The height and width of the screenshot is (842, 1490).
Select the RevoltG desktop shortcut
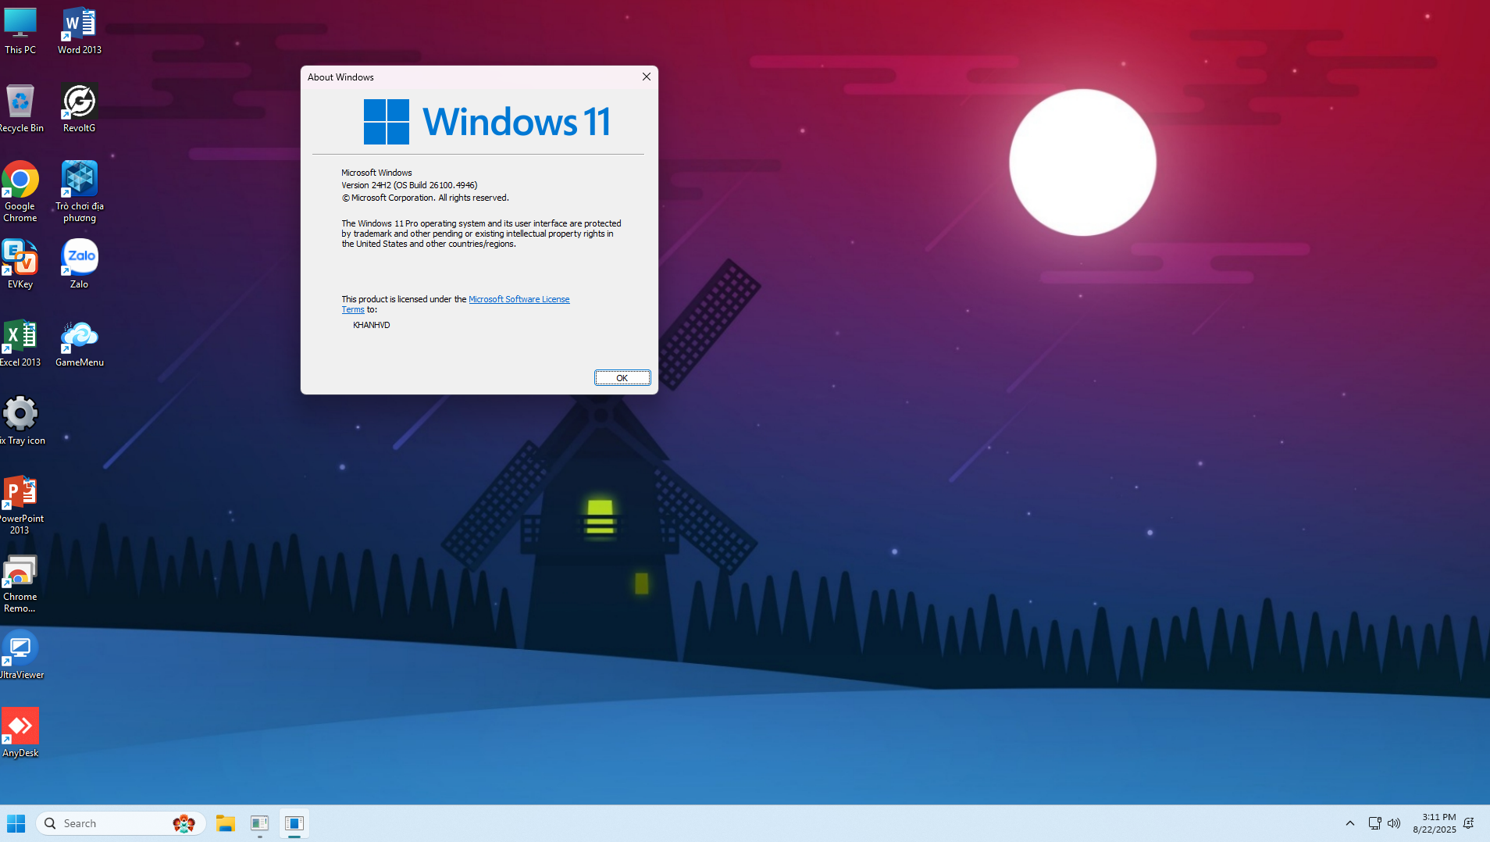point(79,109)
